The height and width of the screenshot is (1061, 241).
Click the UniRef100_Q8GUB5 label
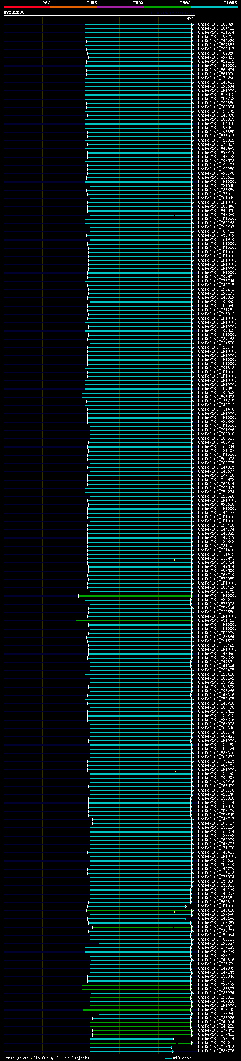pos(216,119)
